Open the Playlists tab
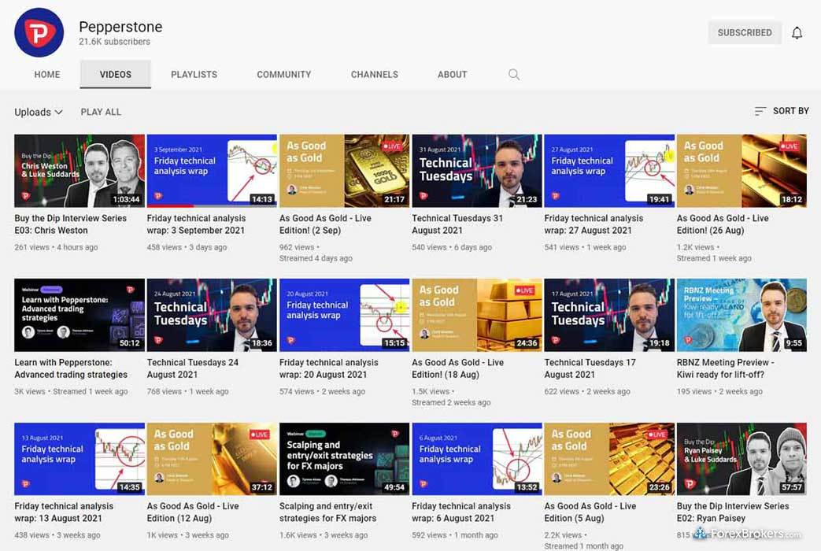 pyautogui.click(x=194, y=75)
